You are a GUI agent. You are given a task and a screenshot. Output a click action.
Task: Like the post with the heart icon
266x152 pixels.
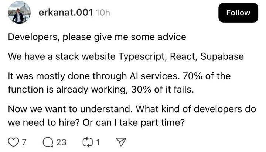coord(13,142)
